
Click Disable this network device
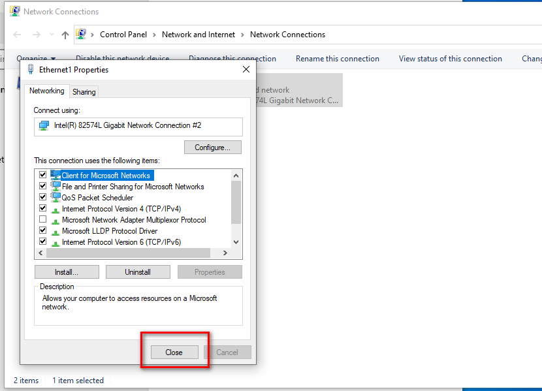(123, 58)
